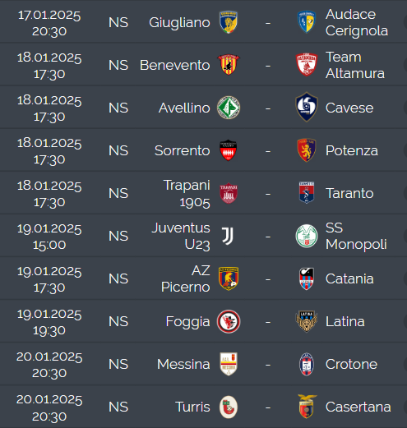Click the Cavese club badge
Screen dimensions: 407x428
[307, 107]
